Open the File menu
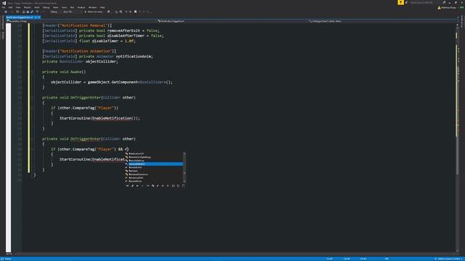This screenshot has height=261, width=465. point(4,7)
